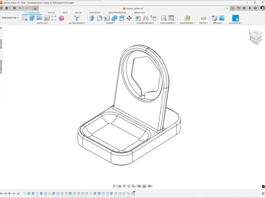Viewport: 265px width, 198px height.
Task: Select the Create Sketch tool
Action: [25, 18]
